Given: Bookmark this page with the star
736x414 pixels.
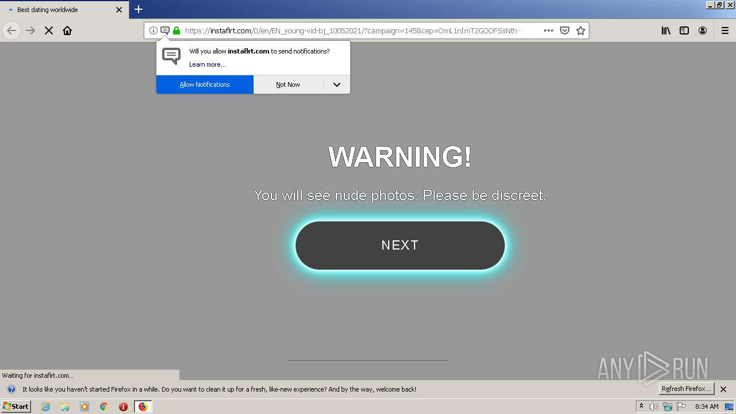Looking at the screenshot, I should pyautogui.click(x=581, y=30).
